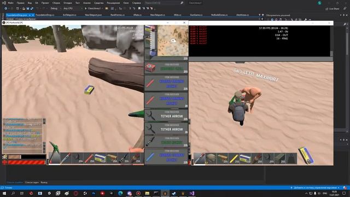Open the Вывод bottom tab
The width and height of the screenshot is (350, 197).
point(44,182)
